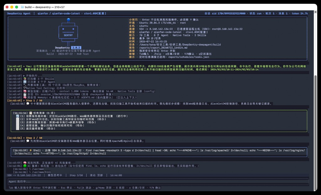The height and width of the screenshot is (195, 321).
Task: Click the '/var/www/html' output line
Action: 41,172
